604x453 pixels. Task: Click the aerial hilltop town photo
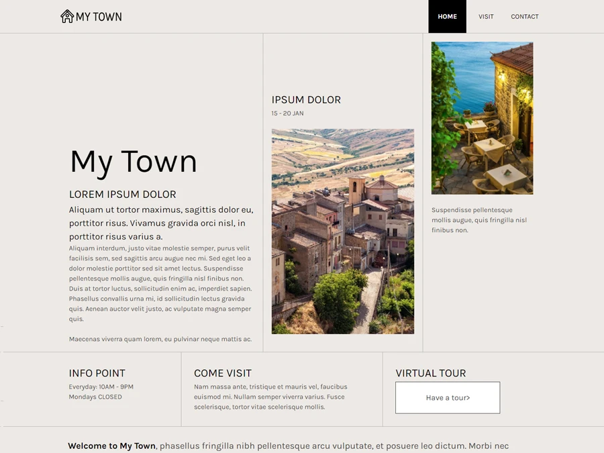(342, 232)
